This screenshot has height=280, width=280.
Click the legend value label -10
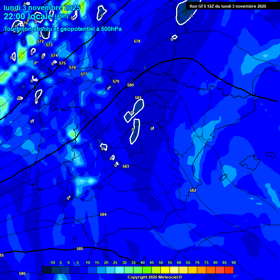(x=52, y=263)
